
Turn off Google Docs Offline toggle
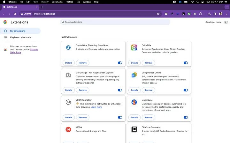pos(186,90)
